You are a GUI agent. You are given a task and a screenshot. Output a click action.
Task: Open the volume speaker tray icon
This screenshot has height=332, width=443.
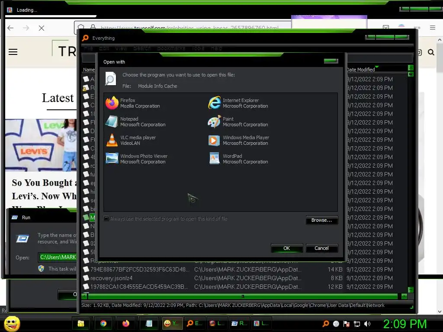tap(367, 324)
